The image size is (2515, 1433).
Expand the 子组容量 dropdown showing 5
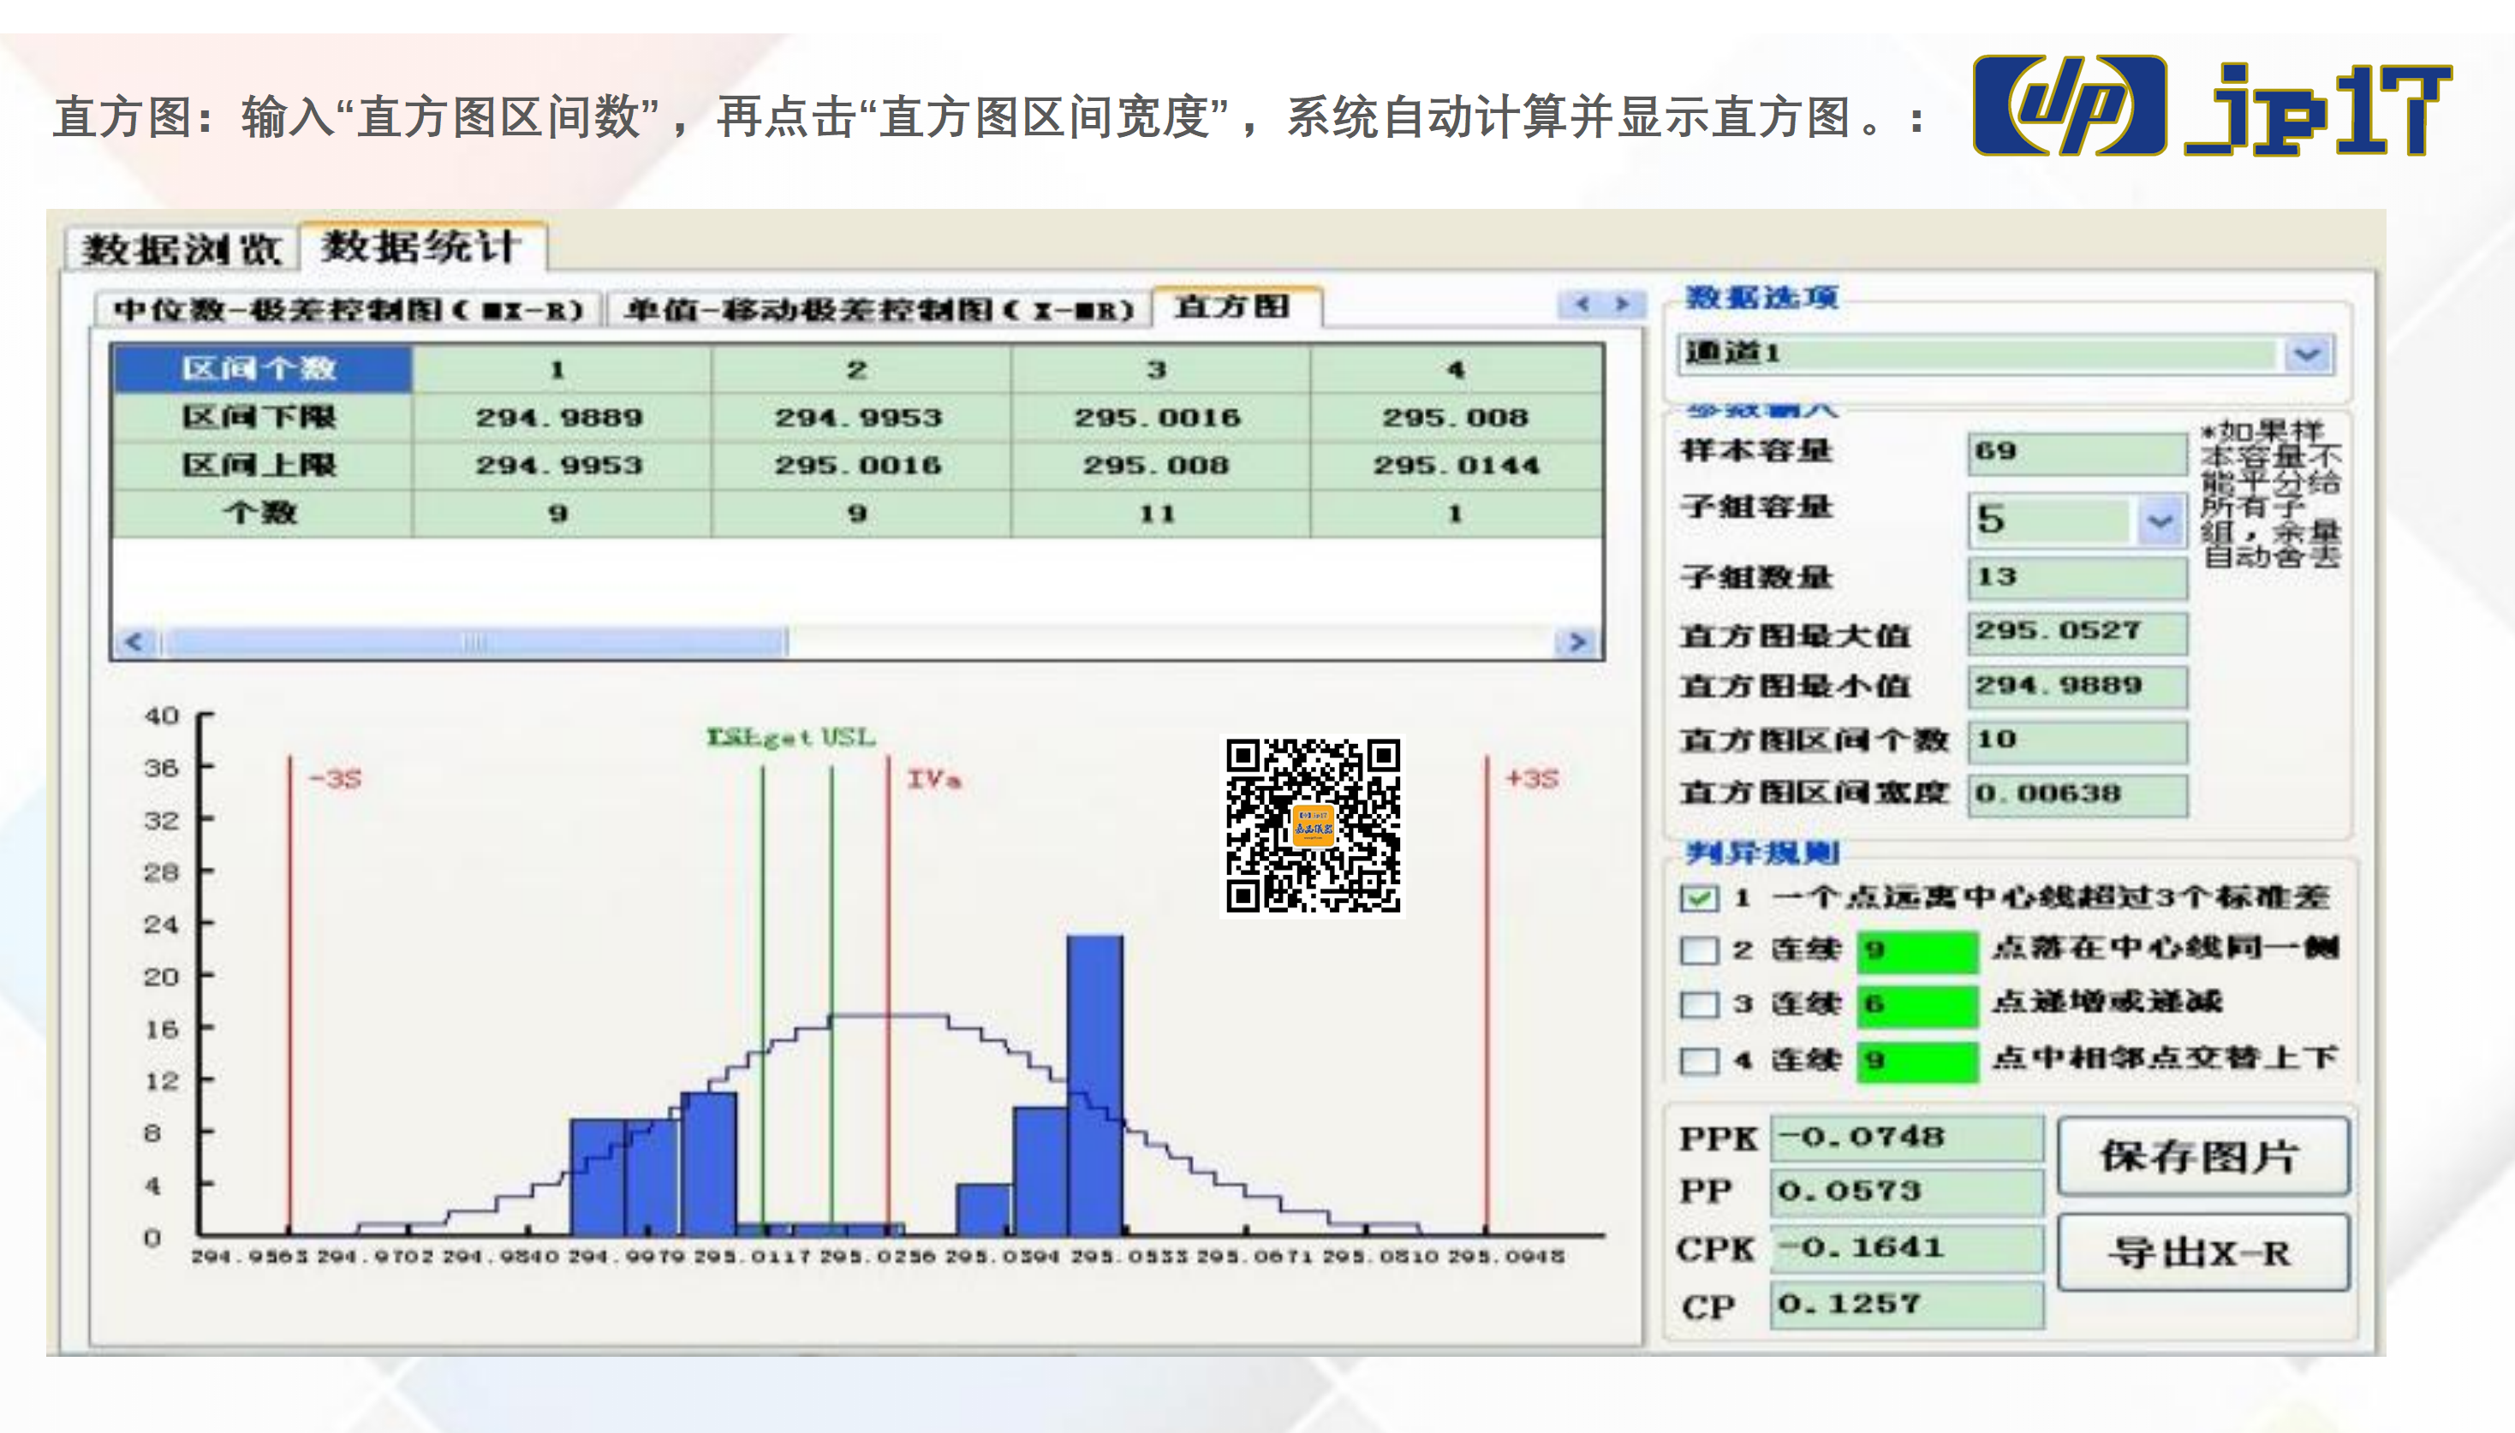(x=2160, y=520)
